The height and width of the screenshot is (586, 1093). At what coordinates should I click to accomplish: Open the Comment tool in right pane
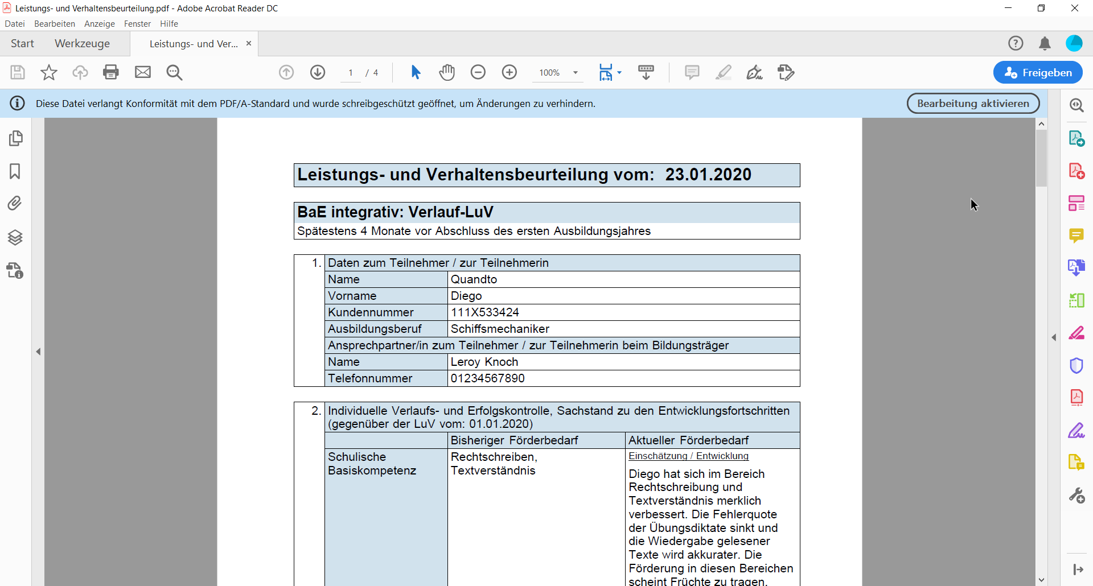point(1076,236)
